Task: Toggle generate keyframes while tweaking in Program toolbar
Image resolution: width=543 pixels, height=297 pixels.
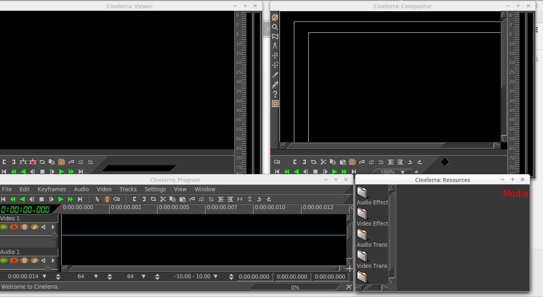Action: coord(116,199)
